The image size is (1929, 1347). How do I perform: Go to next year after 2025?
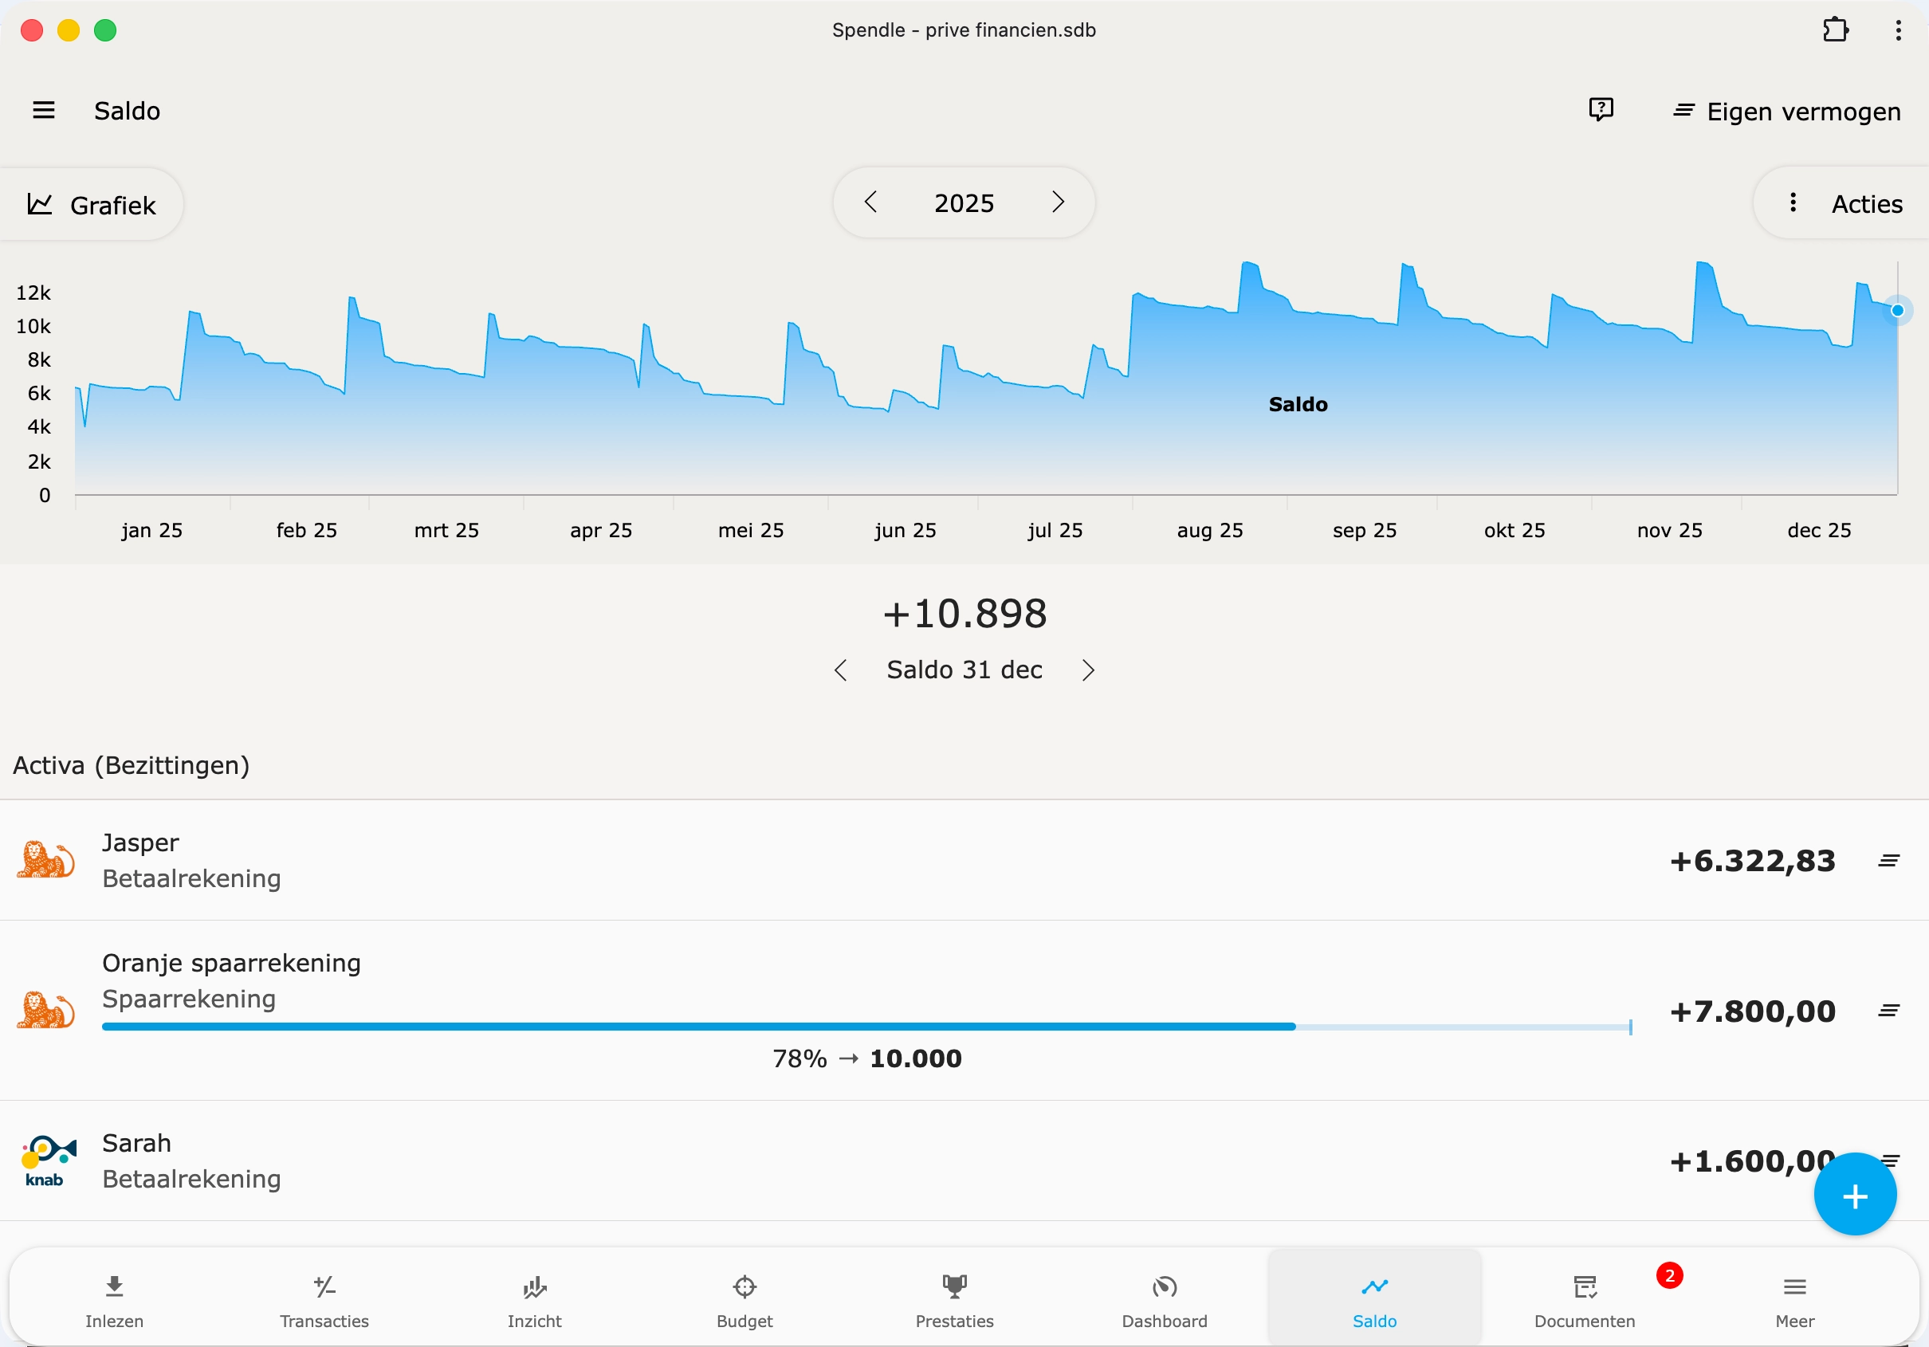pyautogui.click(x=1058, y=202)
